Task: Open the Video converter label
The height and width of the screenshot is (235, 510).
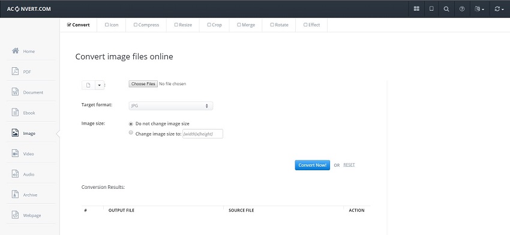Action: click(28, 153)
